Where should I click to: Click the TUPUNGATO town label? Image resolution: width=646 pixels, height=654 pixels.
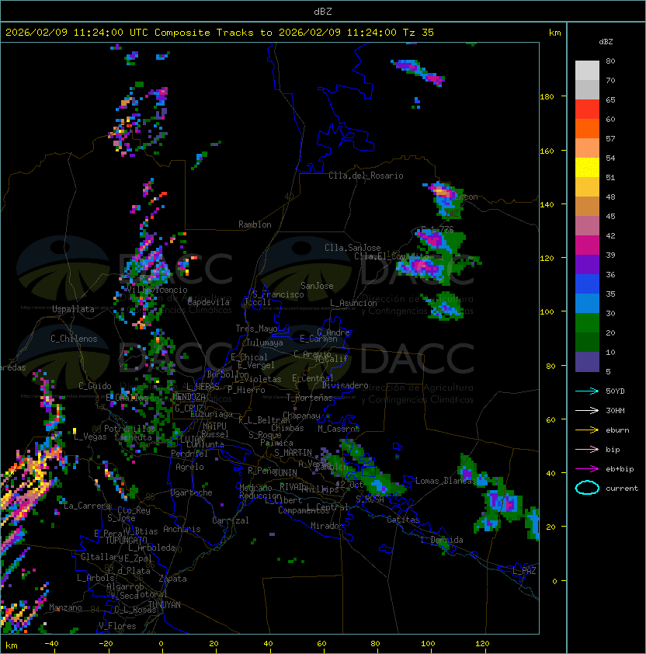(x=126, y=540)
